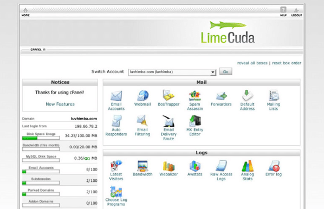Open the MX Entry Editor

[x=195, y=121]
